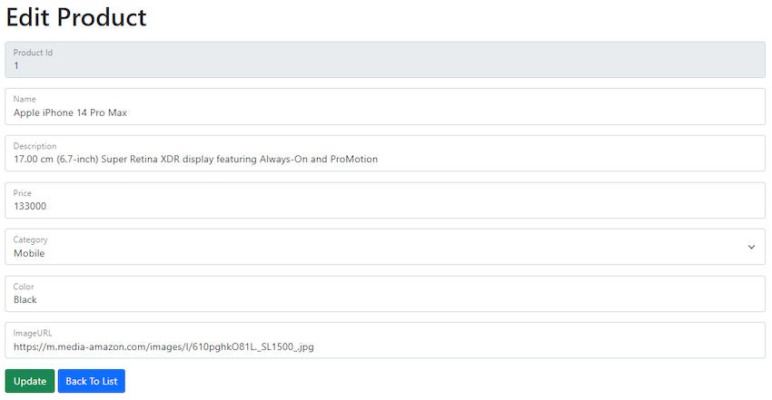772x400 pixels.
Task: Click the disabled Product Id field
Action: click(x=385, y=60)
